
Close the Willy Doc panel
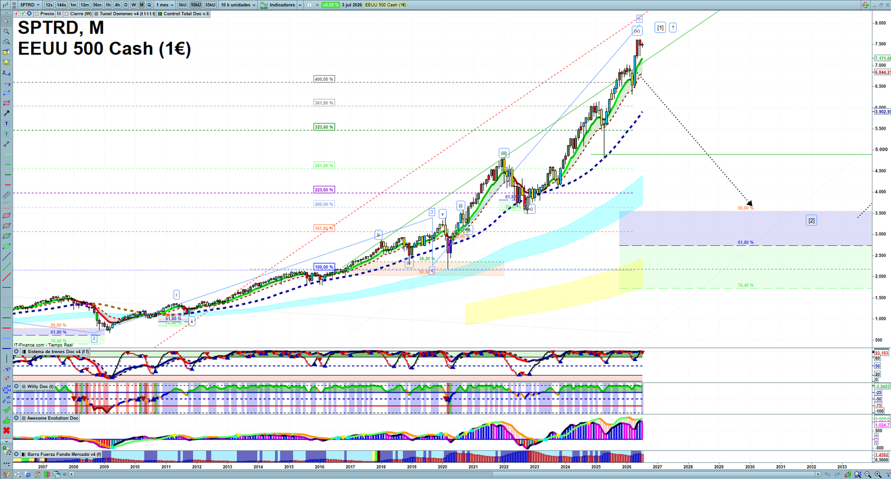click(x=16, y=386)
